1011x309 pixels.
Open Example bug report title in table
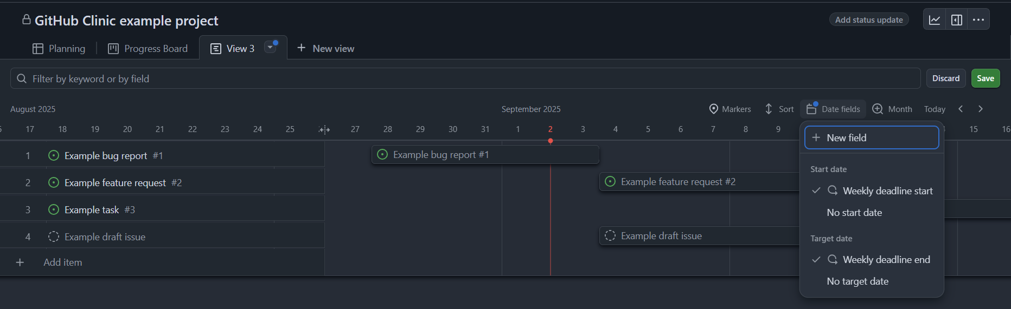[x=106, y=156]
